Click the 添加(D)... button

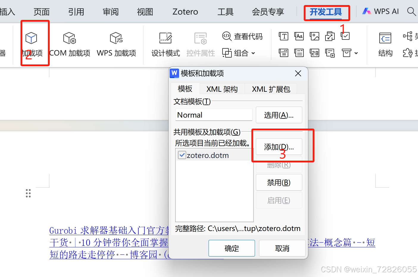pyautogui.click(x=279, y=147)
